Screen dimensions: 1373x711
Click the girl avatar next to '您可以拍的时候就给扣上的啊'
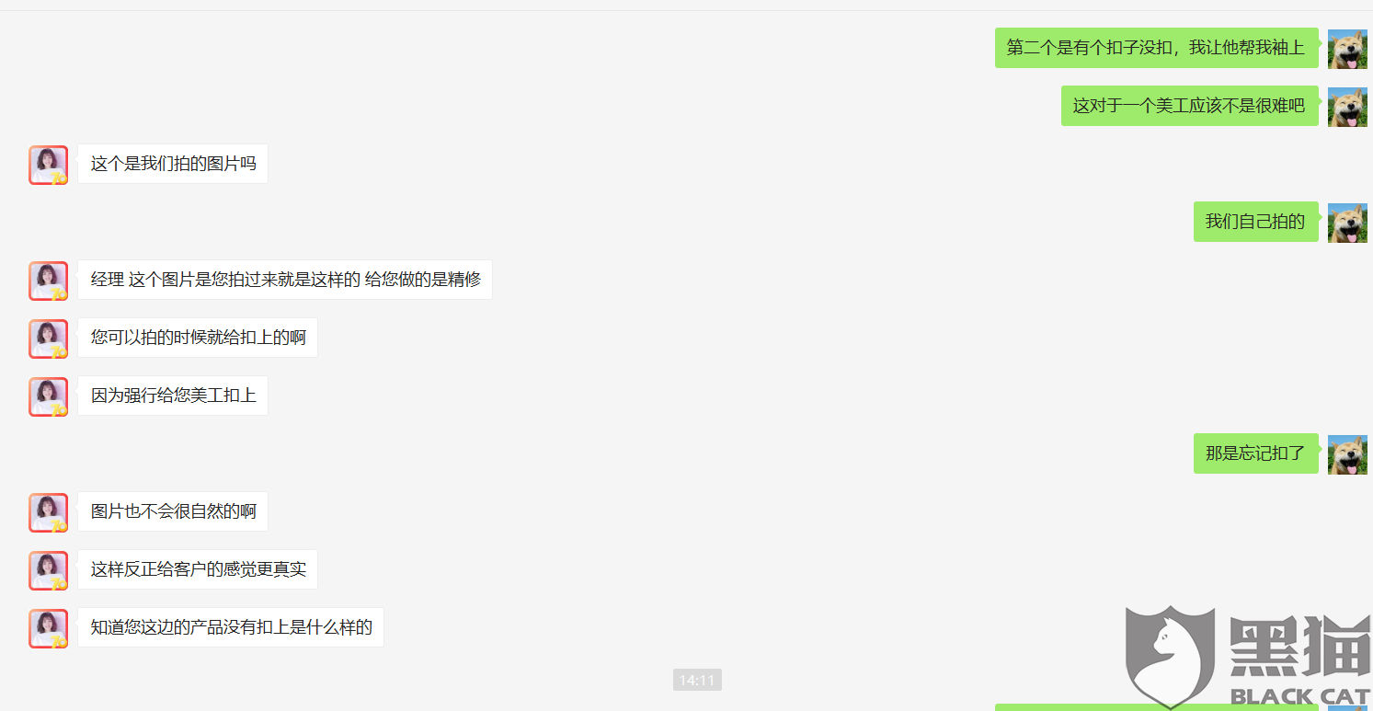[48, 338]
